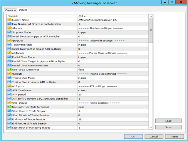Click the integer icon next to Max Number of Orders

point(9,24)
